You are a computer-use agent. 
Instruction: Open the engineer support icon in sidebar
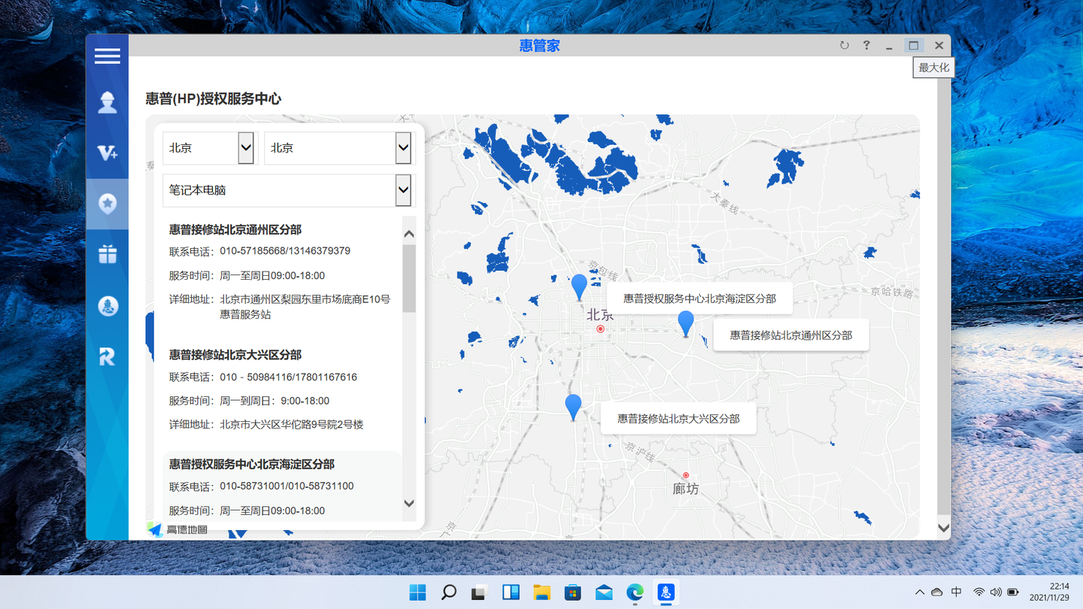[x=108, y=102]
